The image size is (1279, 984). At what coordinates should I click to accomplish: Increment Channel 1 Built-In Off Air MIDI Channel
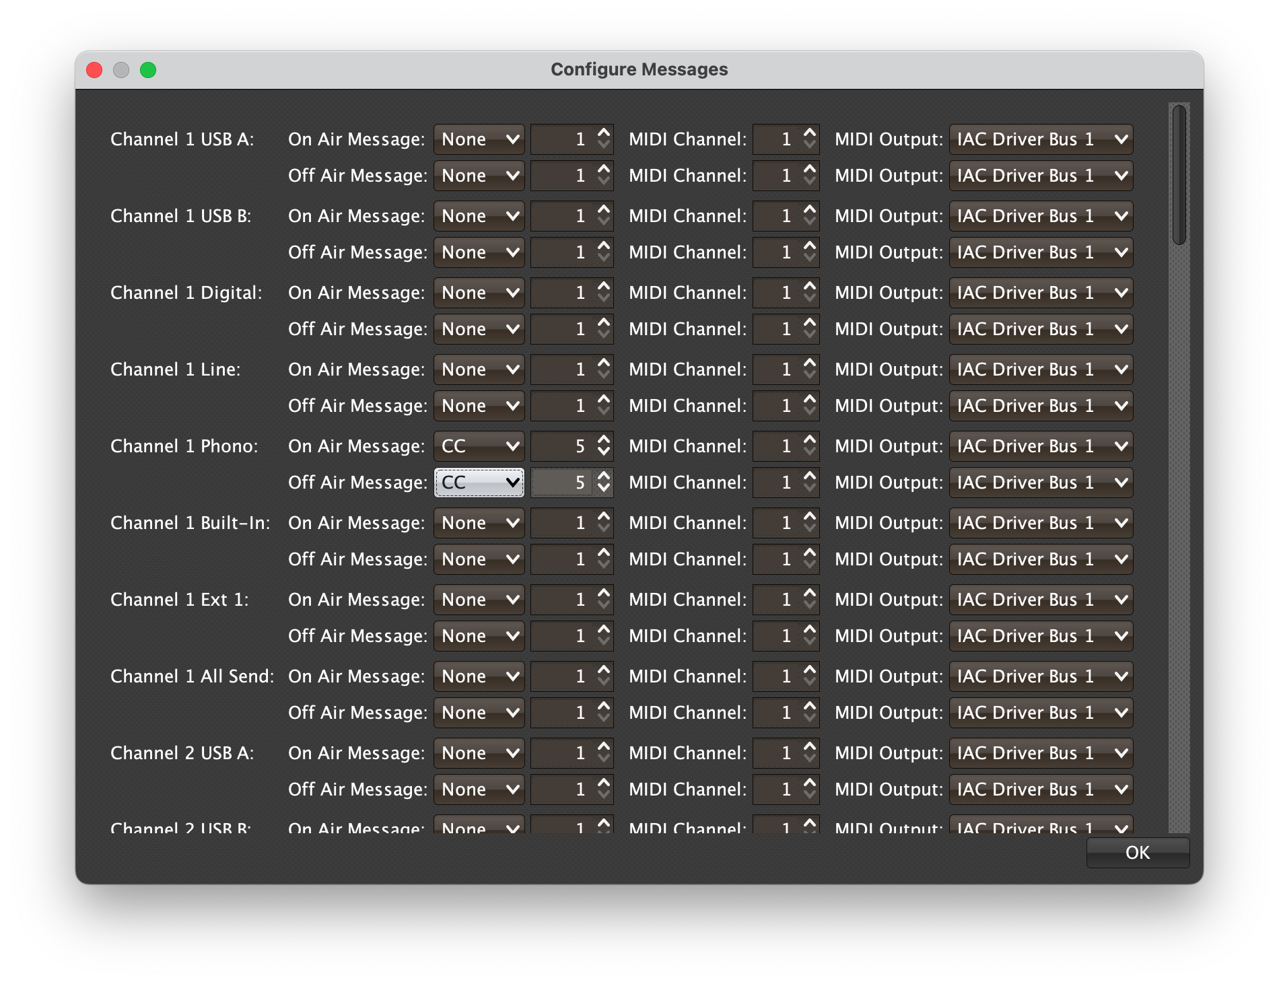click(810, 553)
